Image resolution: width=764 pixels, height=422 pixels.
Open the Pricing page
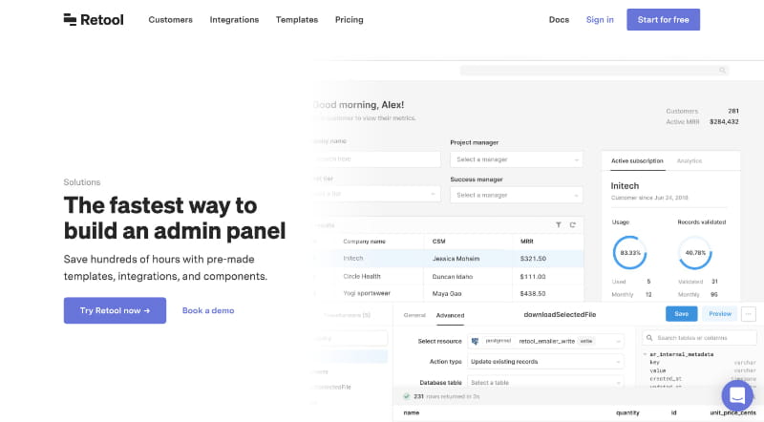click(349, 19)
